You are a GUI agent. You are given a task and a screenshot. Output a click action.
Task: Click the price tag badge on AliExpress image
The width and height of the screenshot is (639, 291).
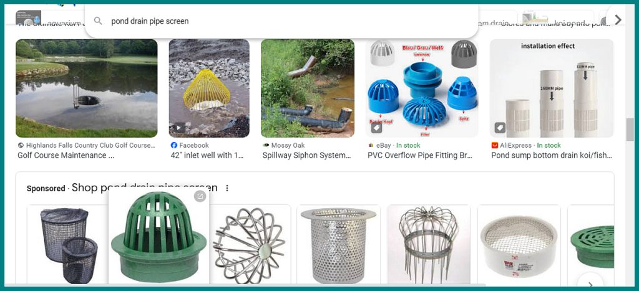point(500,128)
